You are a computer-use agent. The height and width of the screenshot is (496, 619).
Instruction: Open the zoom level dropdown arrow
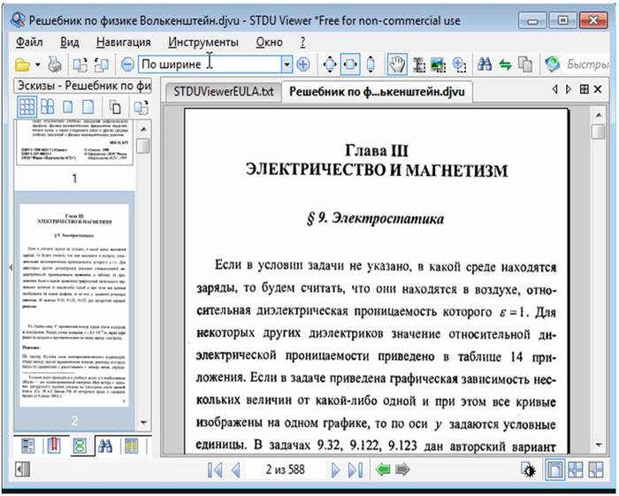tap(287, 64)
